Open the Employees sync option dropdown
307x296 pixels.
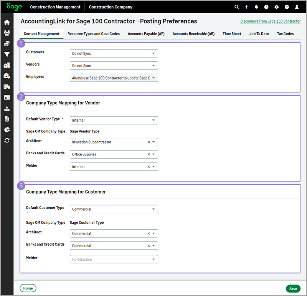(x=114, y=78)
